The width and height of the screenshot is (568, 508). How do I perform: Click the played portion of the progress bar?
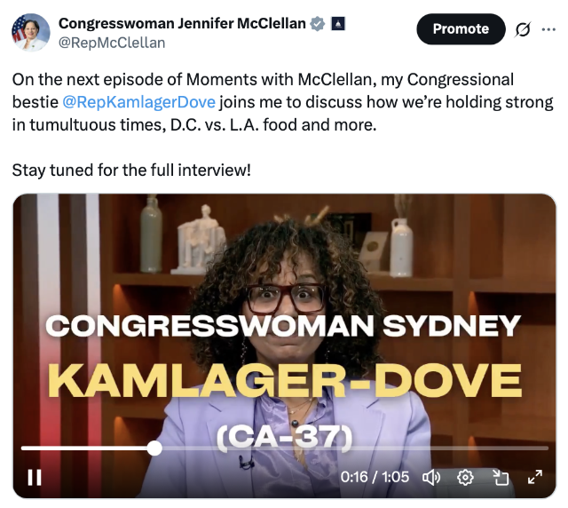point(84,448)
